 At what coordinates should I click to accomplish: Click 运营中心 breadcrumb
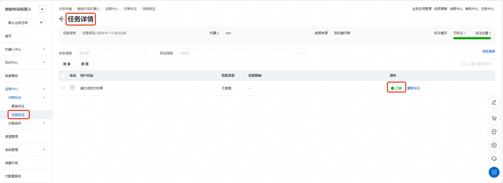coord(112,9)
